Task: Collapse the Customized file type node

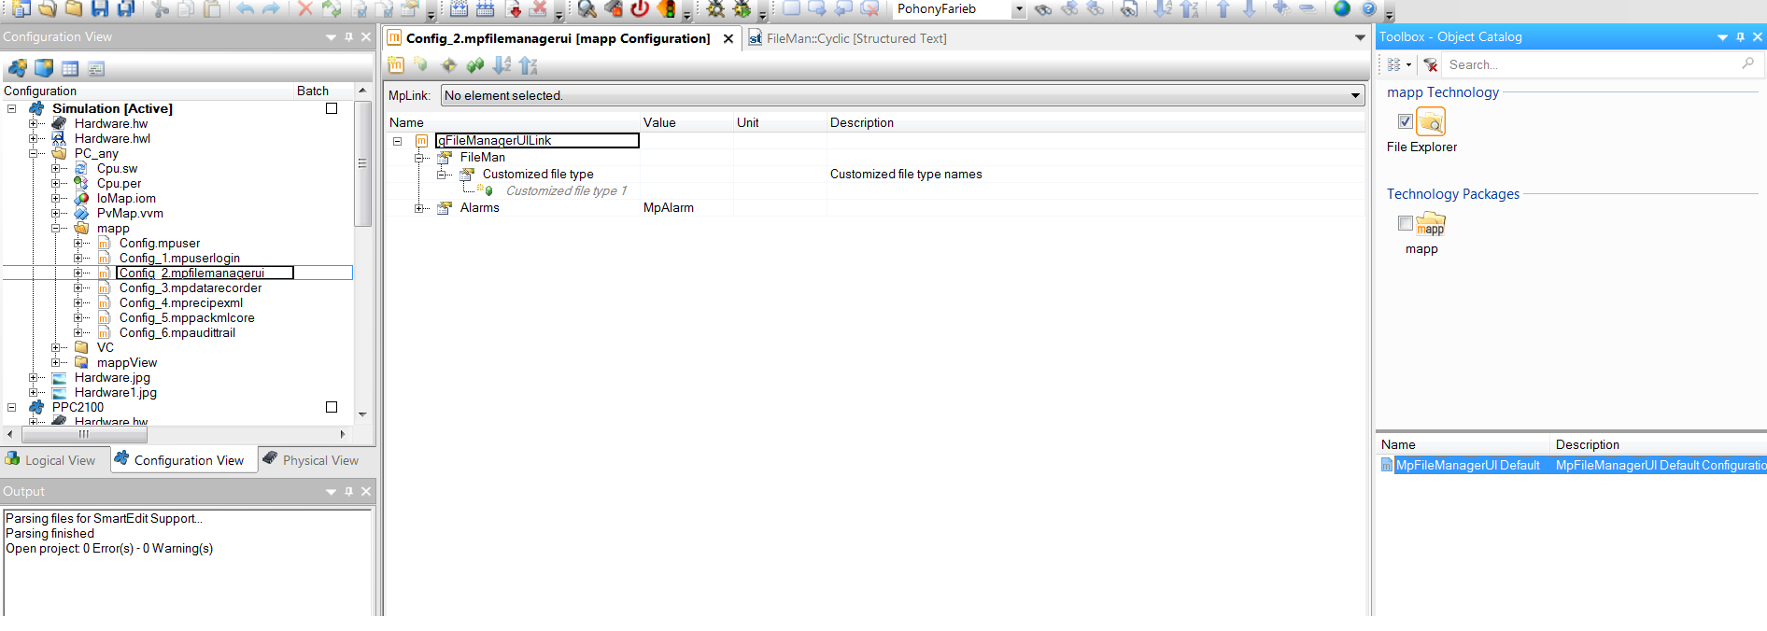Action: point(442,175)
